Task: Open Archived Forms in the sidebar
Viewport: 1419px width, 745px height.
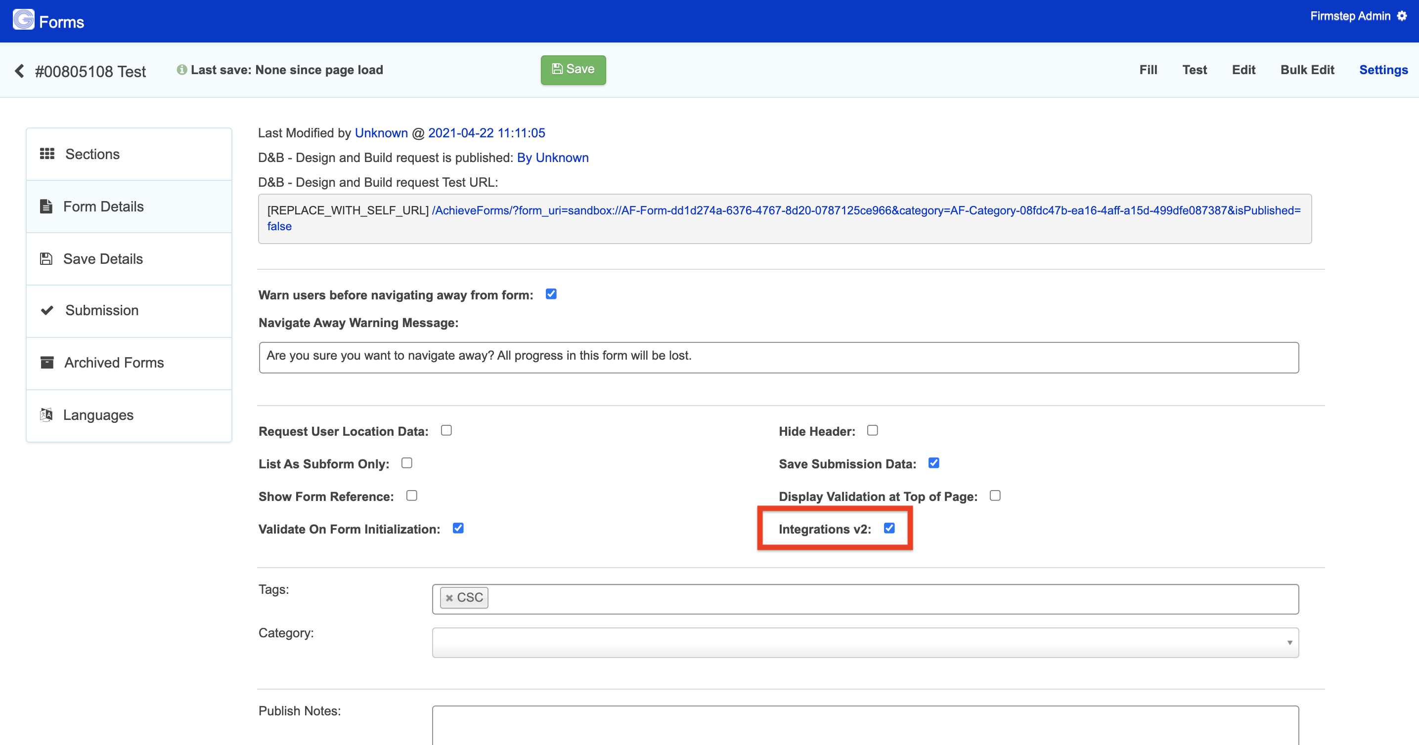Action: tap(129, 363)
